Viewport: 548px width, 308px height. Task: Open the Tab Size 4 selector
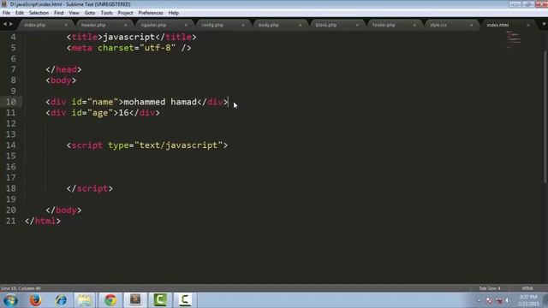click(490, 288)
